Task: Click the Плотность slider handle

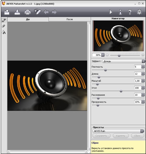Action: click(105, 70)
